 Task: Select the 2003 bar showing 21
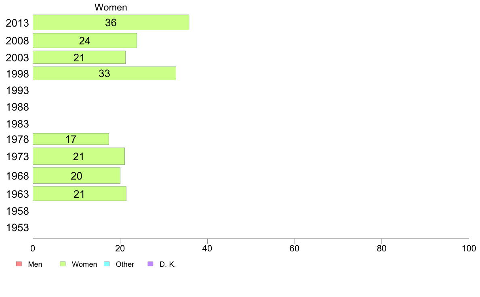(79, 57)
